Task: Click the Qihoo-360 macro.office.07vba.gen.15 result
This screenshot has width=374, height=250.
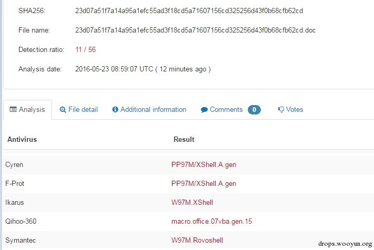Action: point(211,221)
